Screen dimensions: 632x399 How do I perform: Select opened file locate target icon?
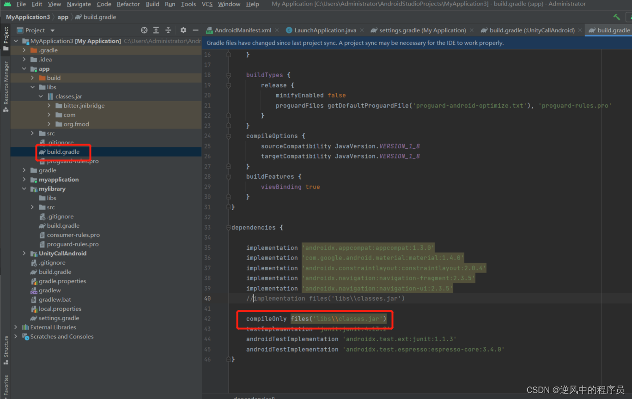pyautogui.click(x=144, y=30)
